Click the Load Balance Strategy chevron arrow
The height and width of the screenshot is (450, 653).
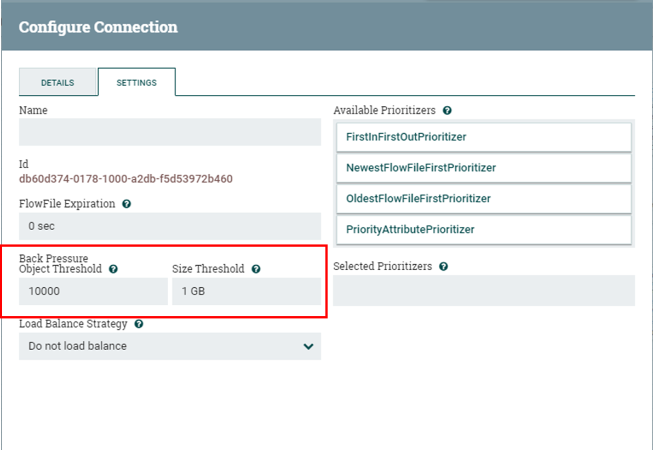click(x=308, y=346)
